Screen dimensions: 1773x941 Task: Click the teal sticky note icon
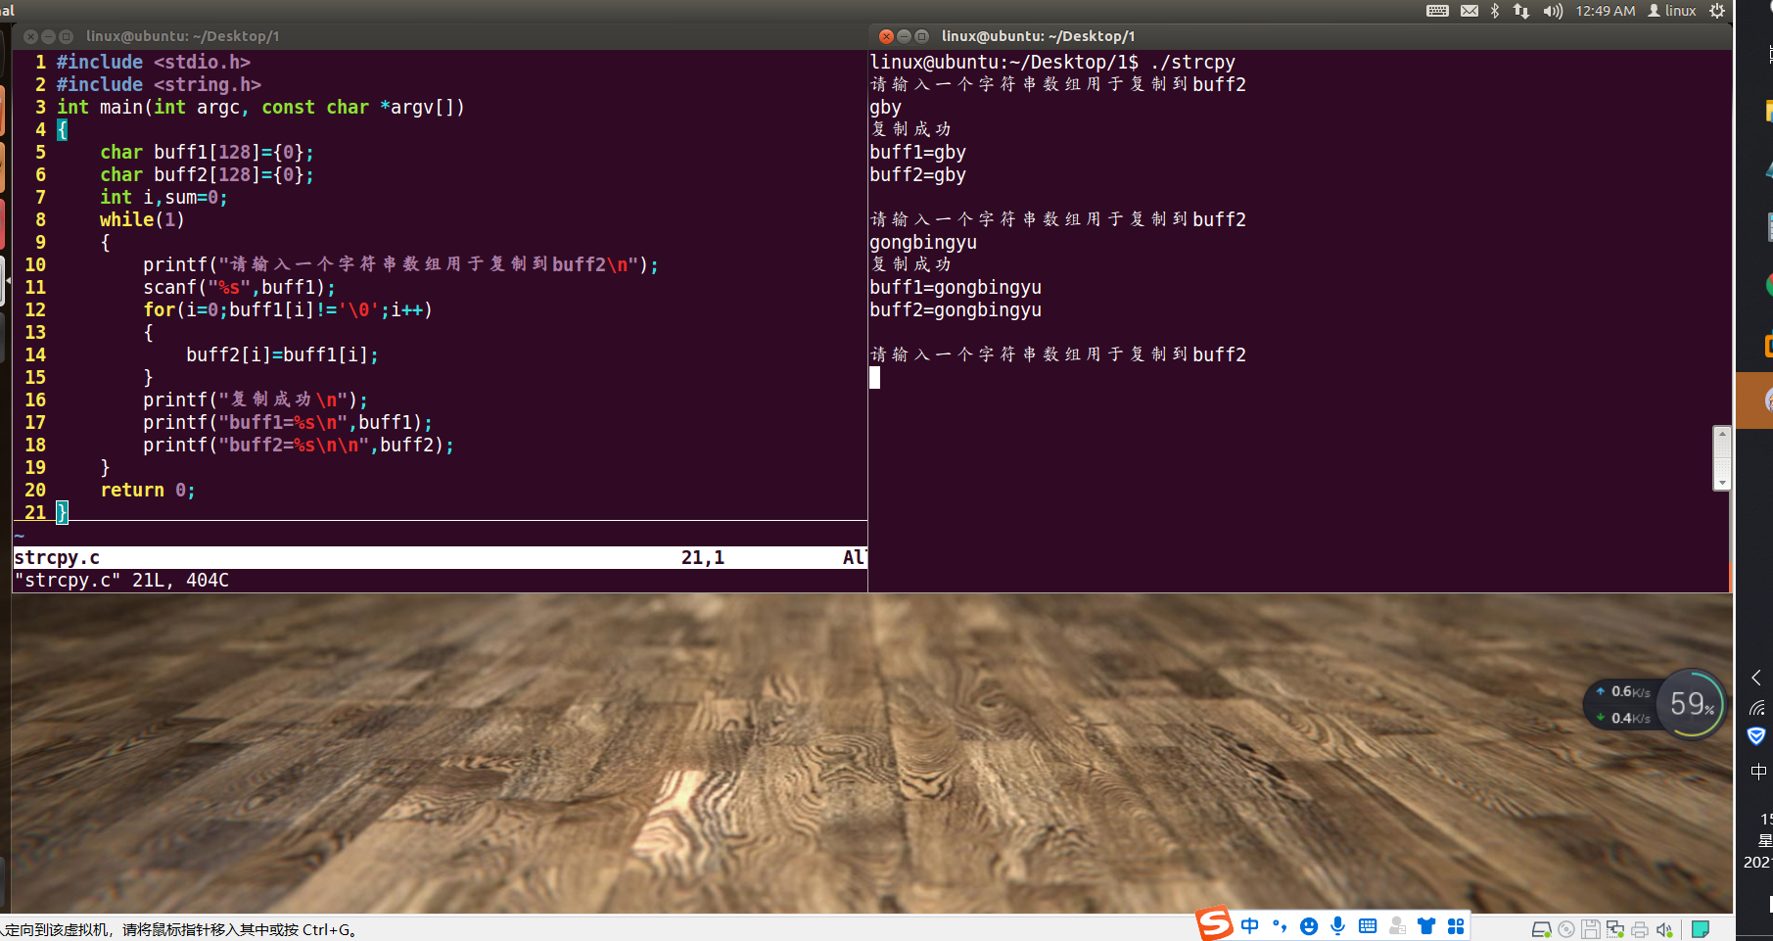(x=1701, y=929)
